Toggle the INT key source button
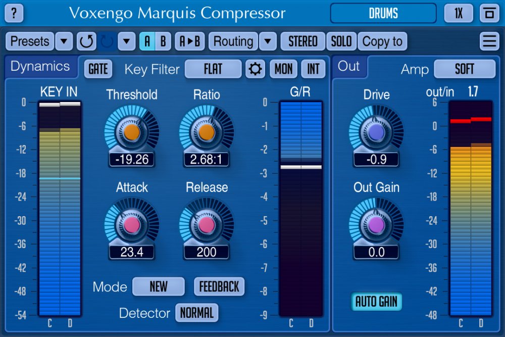505x337 pixels. click(313, 69)
